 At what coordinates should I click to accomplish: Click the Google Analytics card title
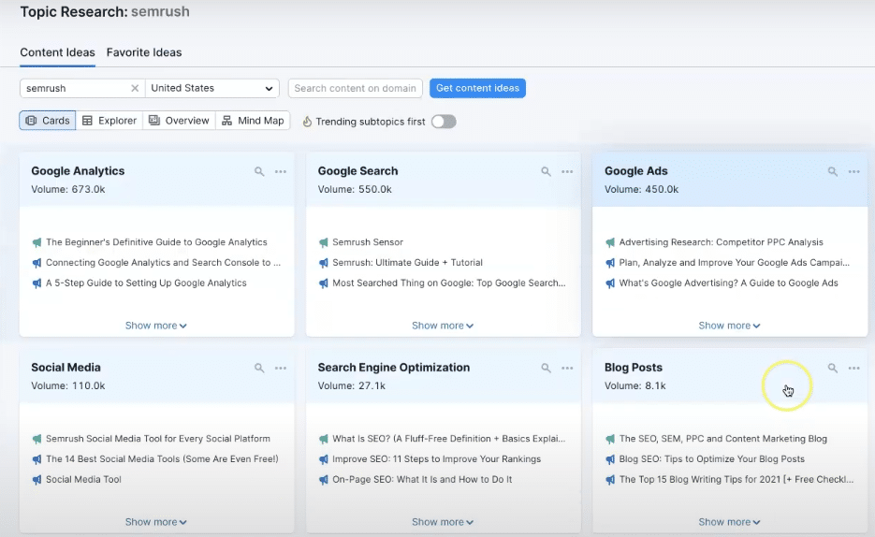pos(78,171)
